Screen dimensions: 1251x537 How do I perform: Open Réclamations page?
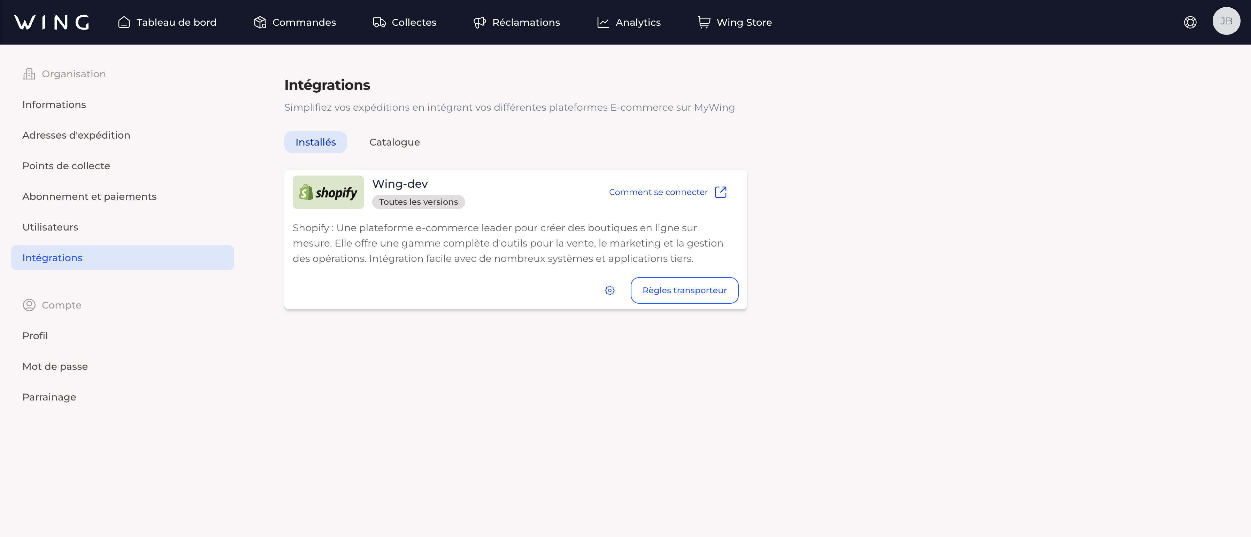(517, 22)
